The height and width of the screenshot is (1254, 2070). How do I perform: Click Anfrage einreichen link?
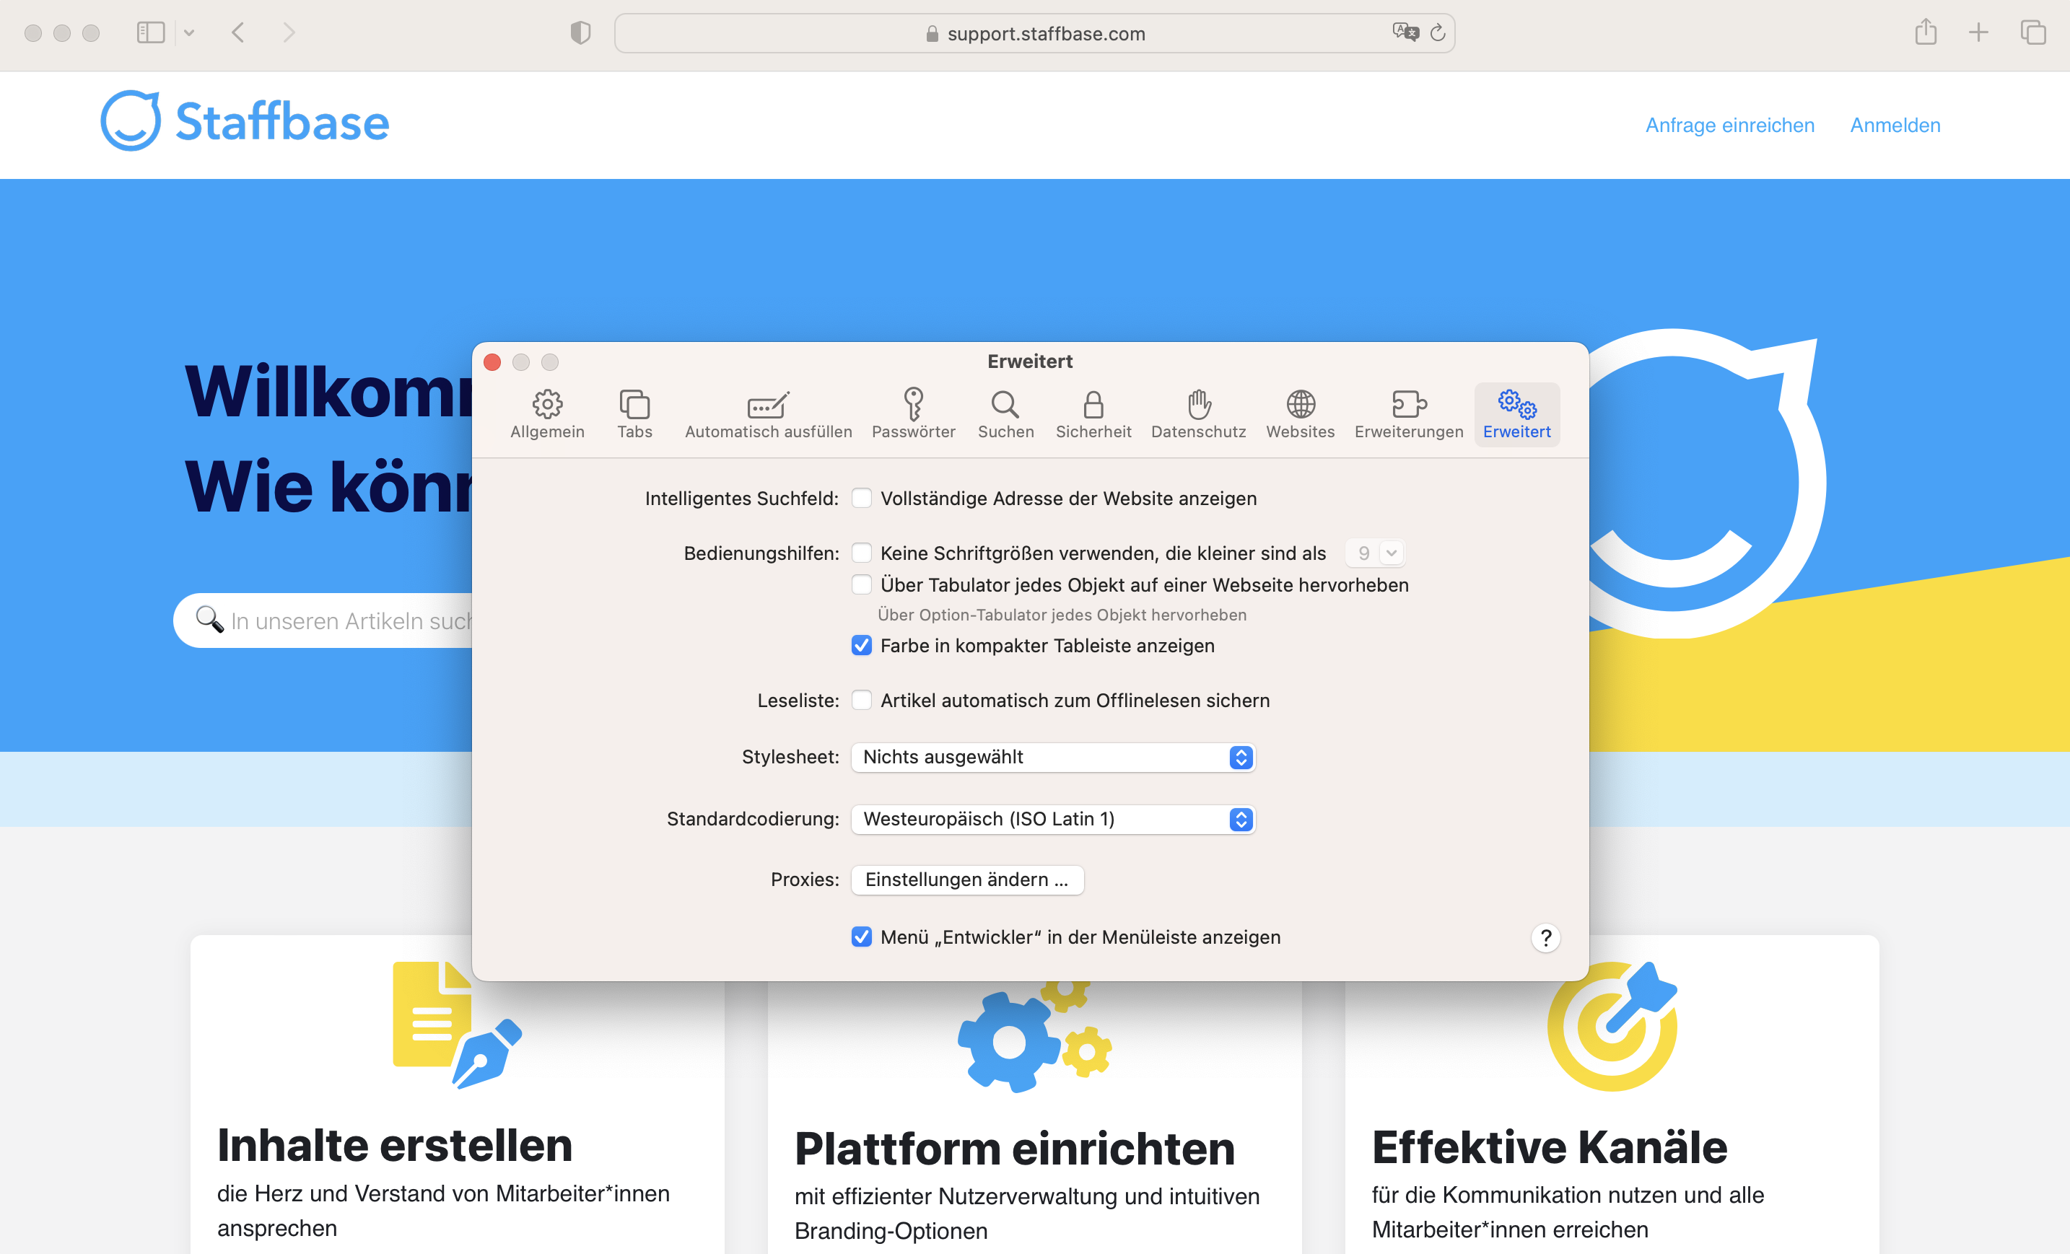tap(1730, 125)
